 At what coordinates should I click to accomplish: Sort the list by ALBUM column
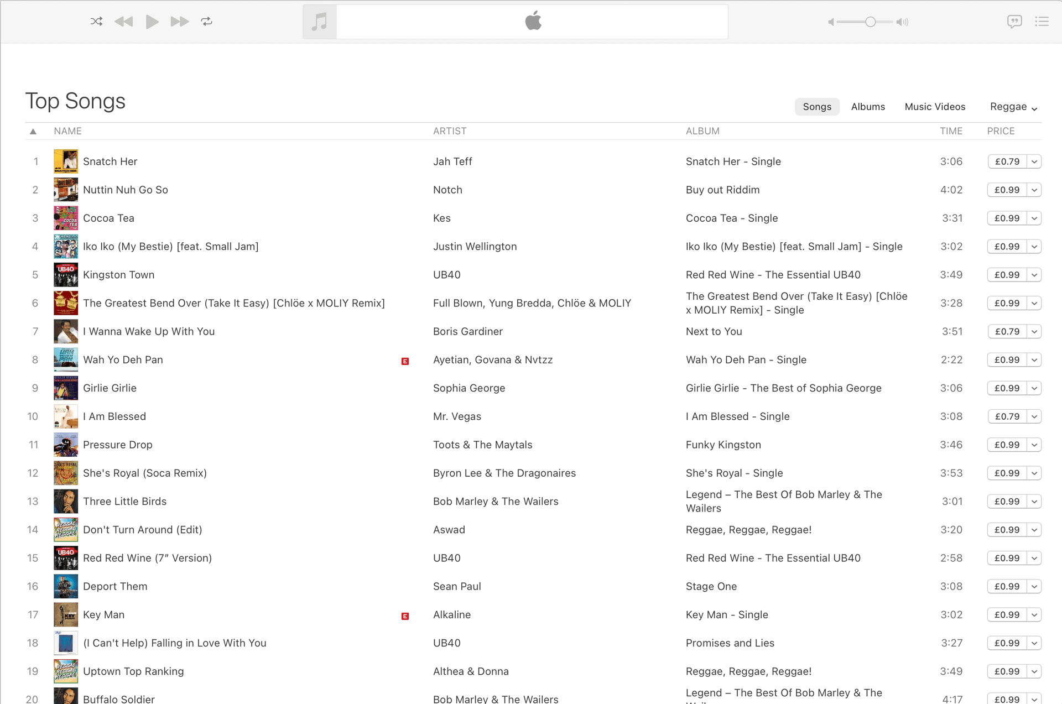(x=702, y=131)
